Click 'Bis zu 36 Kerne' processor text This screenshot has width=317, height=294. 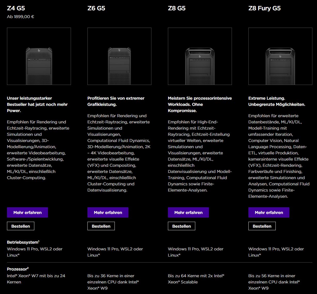click(x=113, y=282)
